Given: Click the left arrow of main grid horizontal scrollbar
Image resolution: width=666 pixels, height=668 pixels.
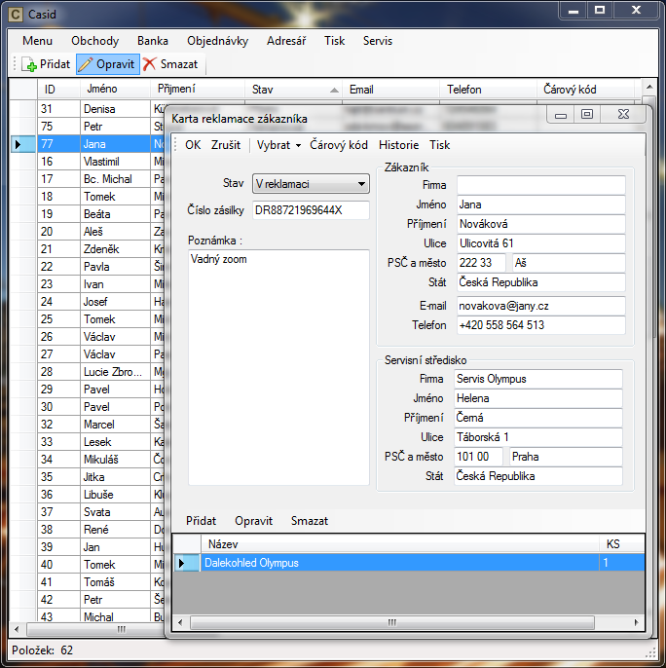Looking at the screenshot, I should click(x=17, y=629).
